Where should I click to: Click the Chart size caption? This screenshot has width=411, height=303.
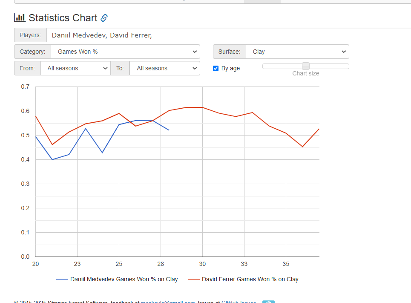[x=306, y=73]
